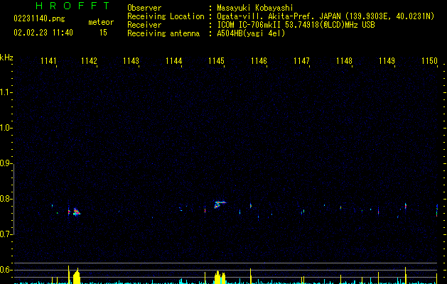Click time axis label 1143
This screenshot has height=284, width=447.
tap(131, 61)
